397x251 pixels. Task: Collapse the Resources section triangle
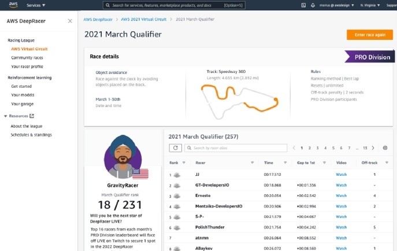click(5, 116)
